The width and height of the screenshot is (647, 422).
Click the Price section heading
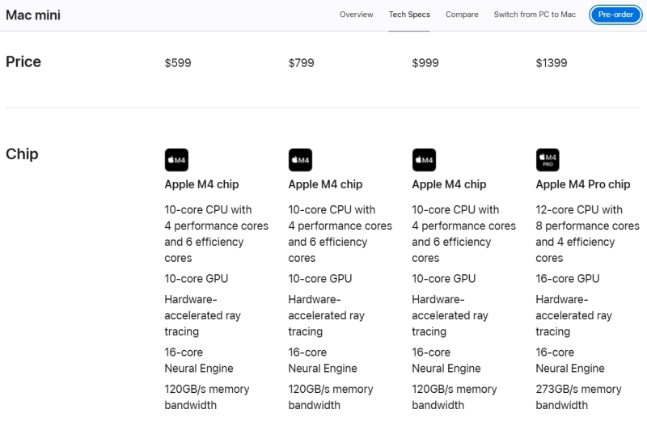(23, 62)
